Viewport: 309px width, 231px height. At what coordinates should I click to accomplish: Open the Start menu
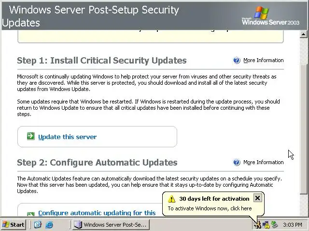(x=14, y=225)
